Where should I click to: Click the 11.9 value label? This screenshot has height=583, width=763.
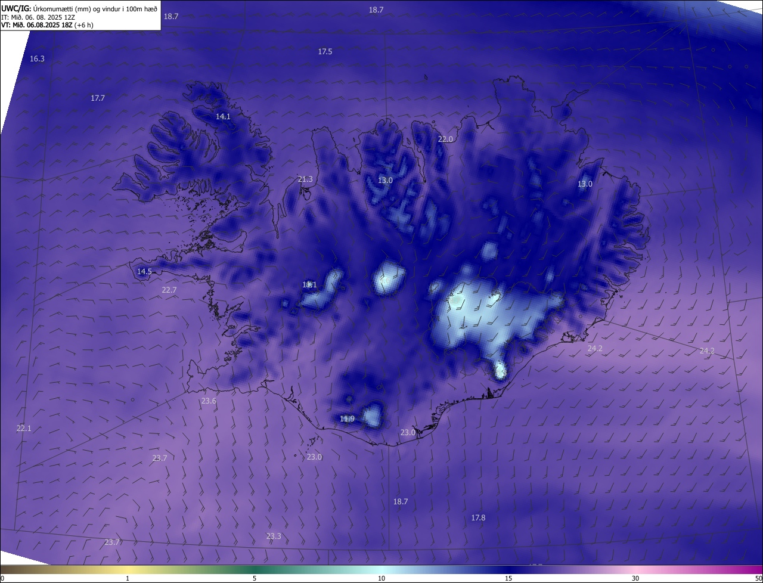point(347,418)
